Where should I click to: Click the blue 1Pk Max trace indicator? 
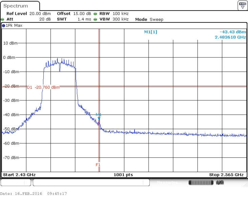[3, 26]
